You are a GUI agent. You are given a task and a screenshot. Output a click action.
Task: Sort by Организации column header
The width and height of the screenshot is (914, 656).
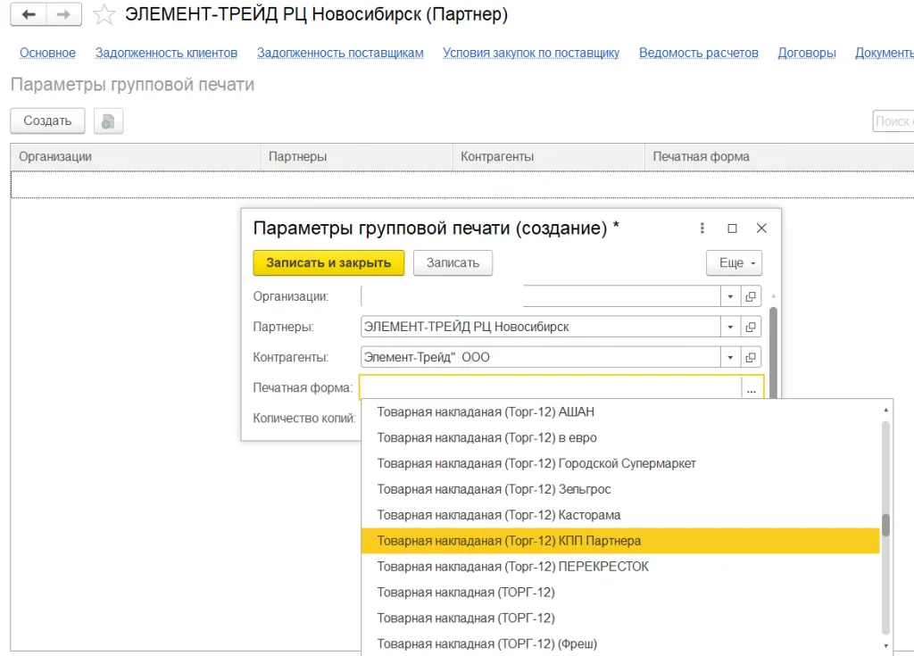coord(136,157)
